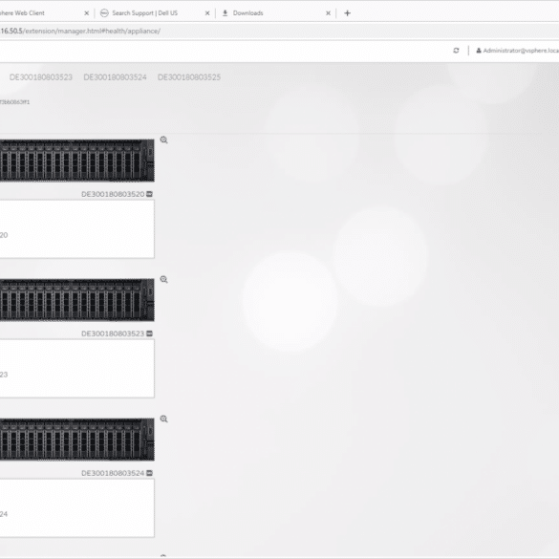
Task: Click the magnifier icon beside the DE300180803524 server image
Action: tap(163, 419)
